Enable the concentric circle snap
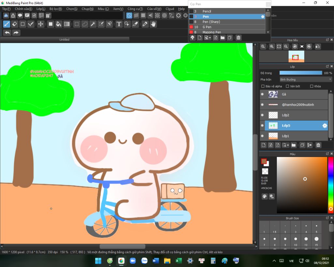This screenshot has height=267, width=334. (x=164, y=15)
